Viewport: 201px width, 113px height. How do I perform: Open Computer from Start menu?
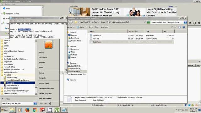pos(43,78)
